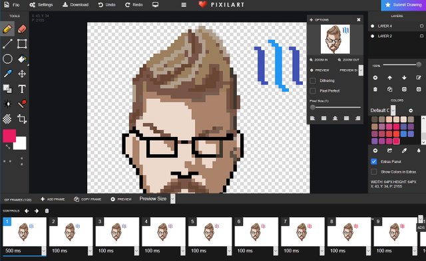This screenshot has height=261, width=426.
Task: Click the palette eyedropper icon
Action: [x=404, y=150]
